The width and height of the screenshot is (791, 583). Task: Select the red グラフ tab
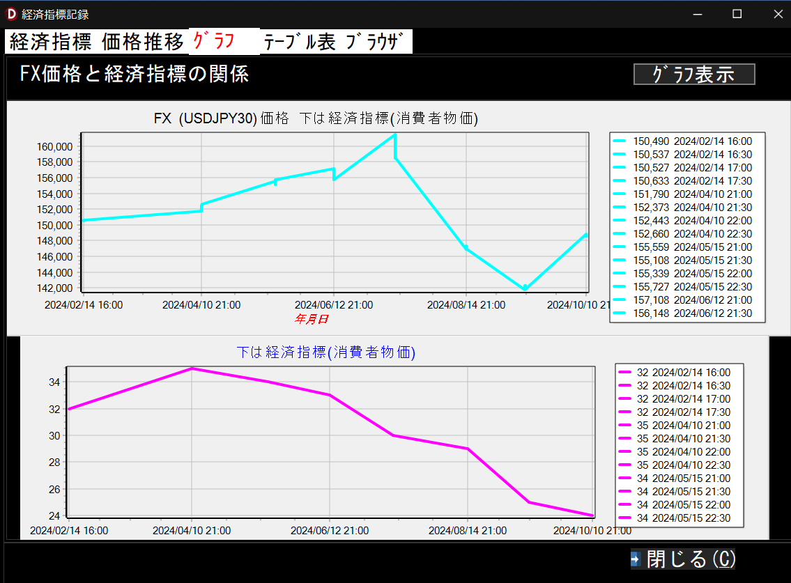tap(213, 42)
